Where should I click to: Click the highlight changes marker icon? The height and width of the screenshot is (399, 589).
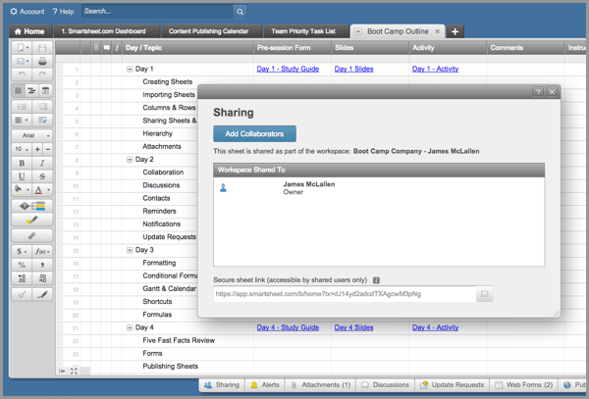click(32, 221)
